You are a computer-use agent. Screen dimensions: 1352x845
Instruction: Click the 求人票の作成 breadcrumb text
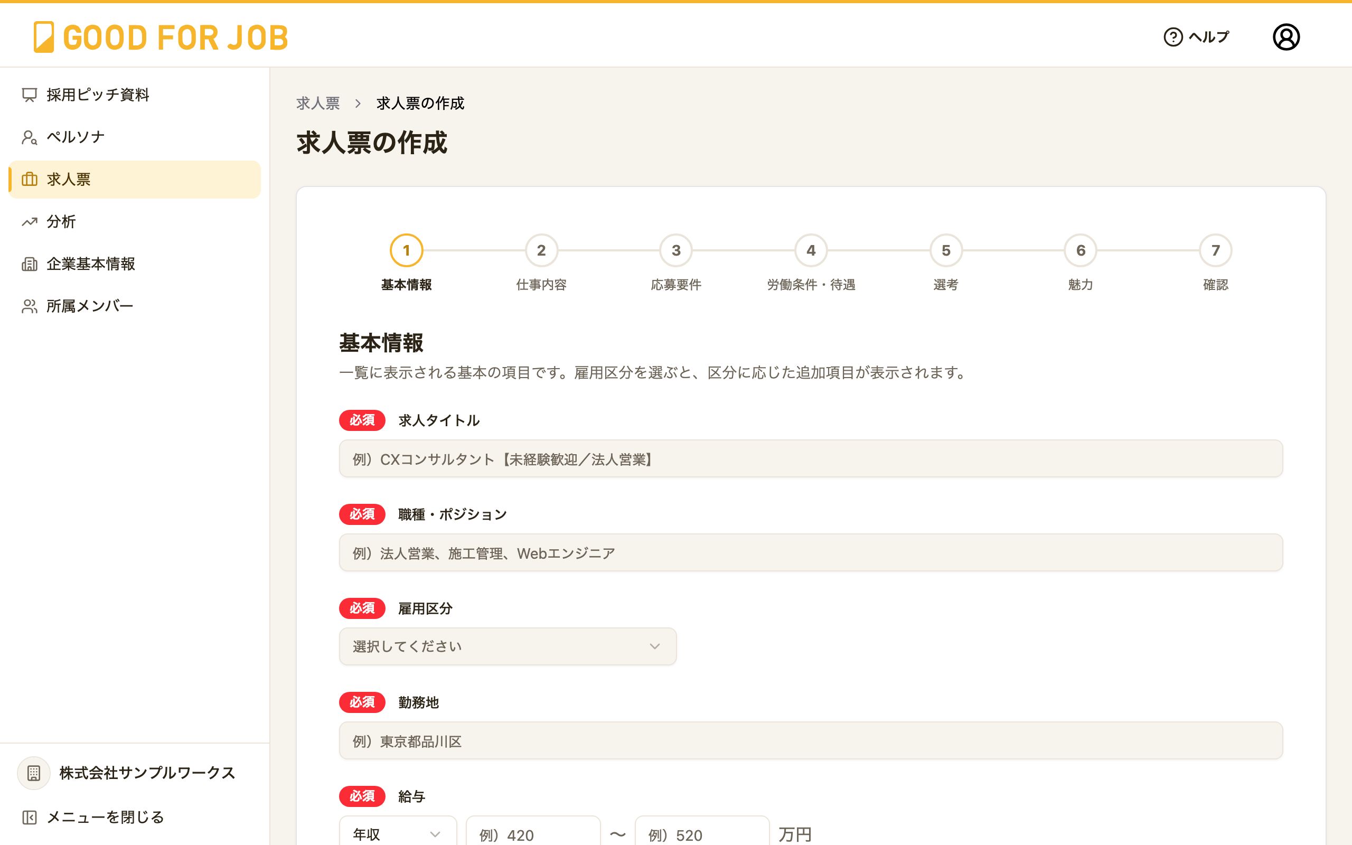[x=420, y=104]
